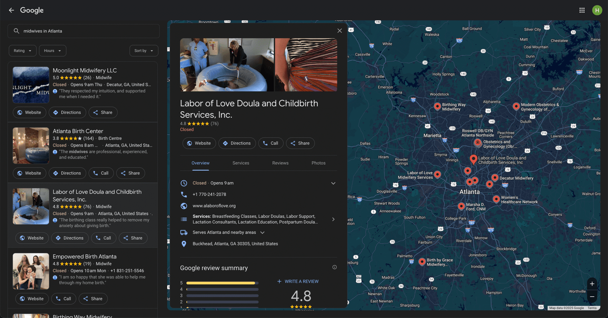Call Empowered Birth Atlanta

click(x=63, y=299)
